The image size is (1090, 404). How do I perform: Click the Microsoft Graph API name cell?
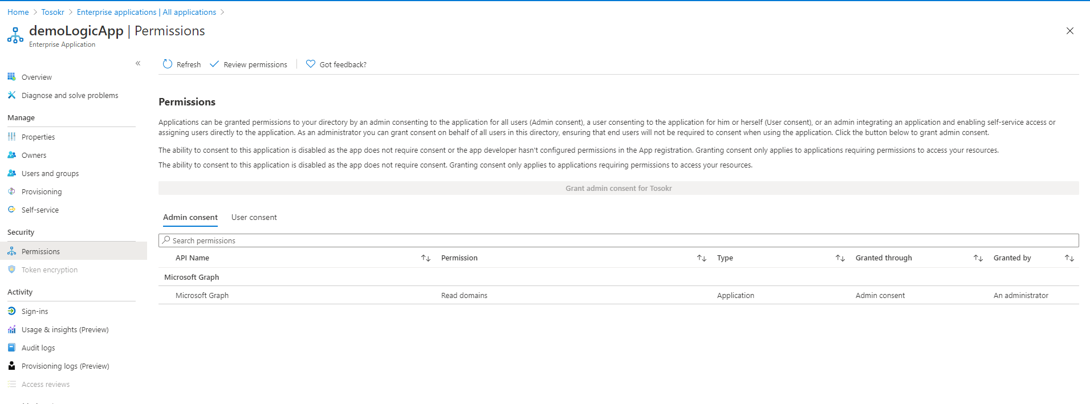tap(202, 295)
